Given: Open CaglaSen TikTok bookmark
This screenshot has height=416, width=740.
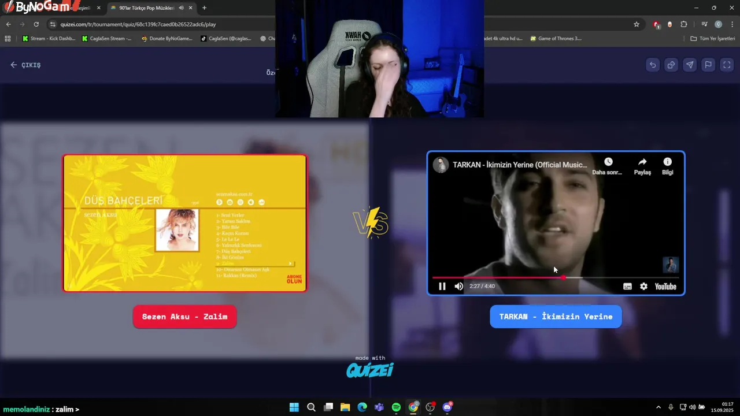Looking at the screenshot, I should pos(226,39).
